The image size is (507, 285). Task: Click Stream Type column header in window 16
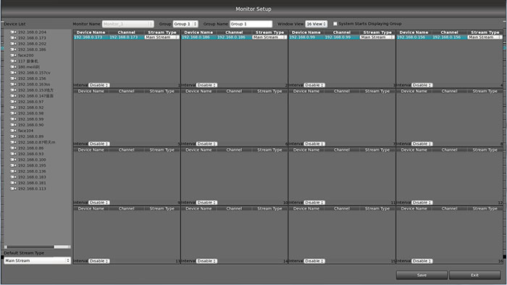tap(485, 209)
